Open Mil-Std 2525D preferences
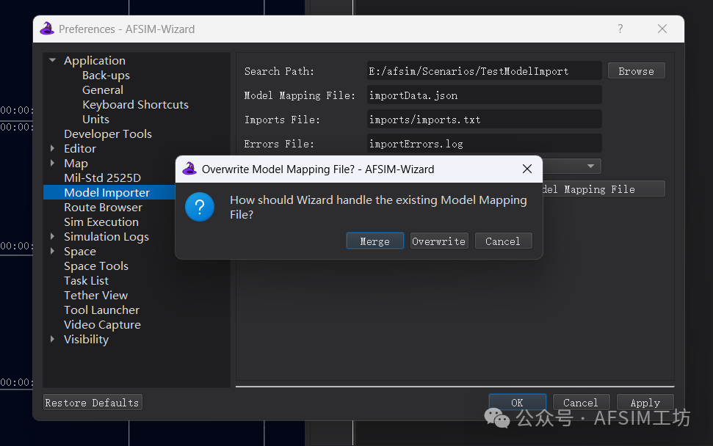This screenshot has width=713, height=446. [102, 178]
